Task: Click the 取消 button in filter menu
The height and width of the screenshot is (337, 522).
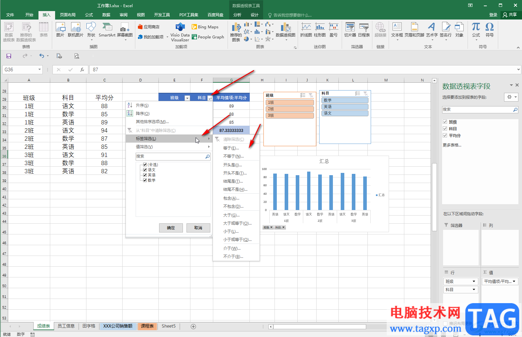Action: [x=198, y=228]
